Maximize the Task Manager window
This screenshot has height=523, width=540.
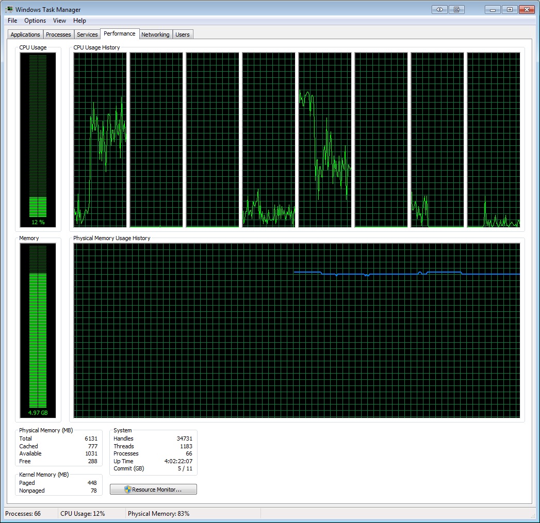(510, 10)
